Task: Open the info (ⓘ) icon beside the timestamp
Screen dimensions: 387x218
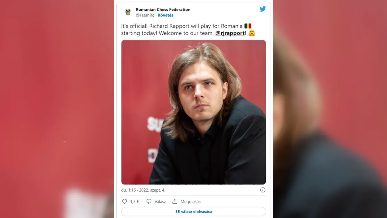Action: click(x=262, y=190)
